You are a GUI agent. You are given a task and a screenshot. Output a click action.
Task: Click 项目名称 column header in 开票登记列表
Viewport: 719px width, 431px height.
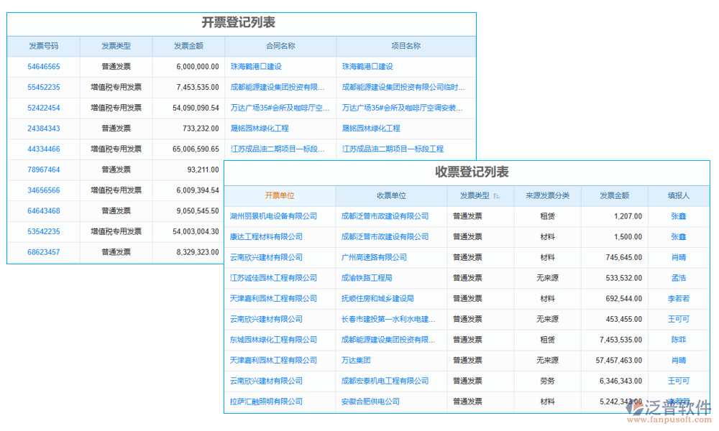[x=406, y=46]
